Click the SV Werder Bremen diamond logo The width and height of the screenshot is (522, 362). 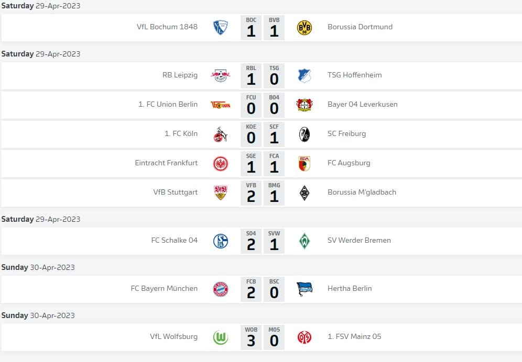[304, 241]
